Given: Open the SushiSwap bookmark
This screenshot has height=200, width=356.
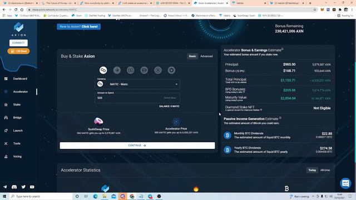Looking at the screenshot, I should click(244, 16).
